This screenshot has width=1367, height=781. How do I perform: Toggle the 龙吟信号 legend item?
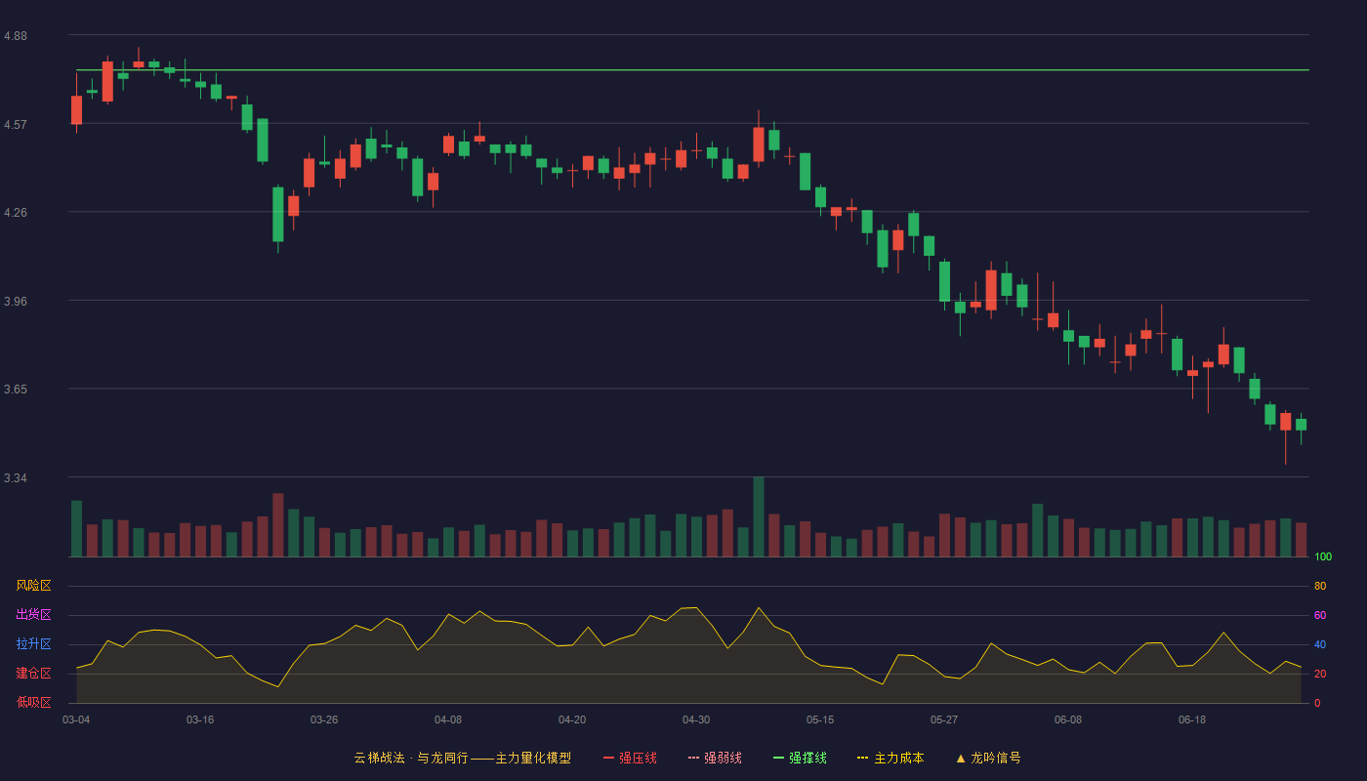pos(988,758)
